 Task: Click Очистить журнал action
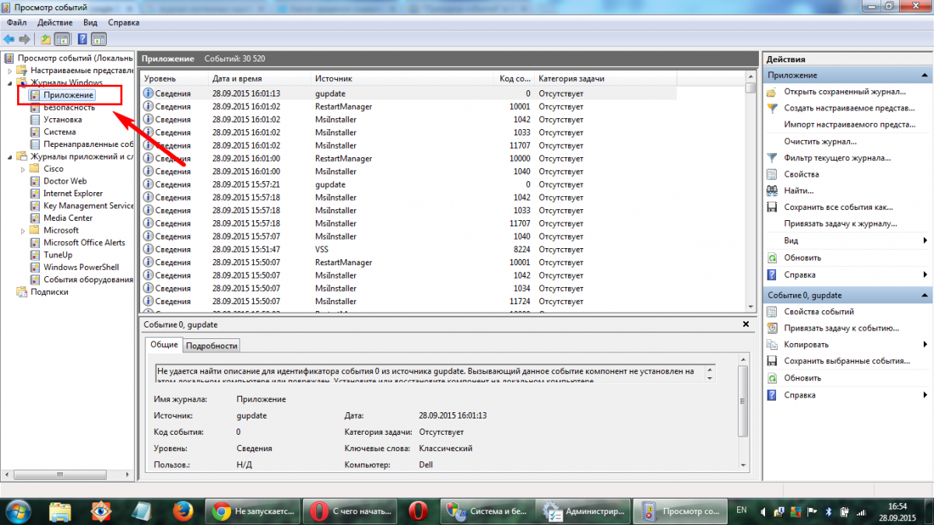pos(820,142)
